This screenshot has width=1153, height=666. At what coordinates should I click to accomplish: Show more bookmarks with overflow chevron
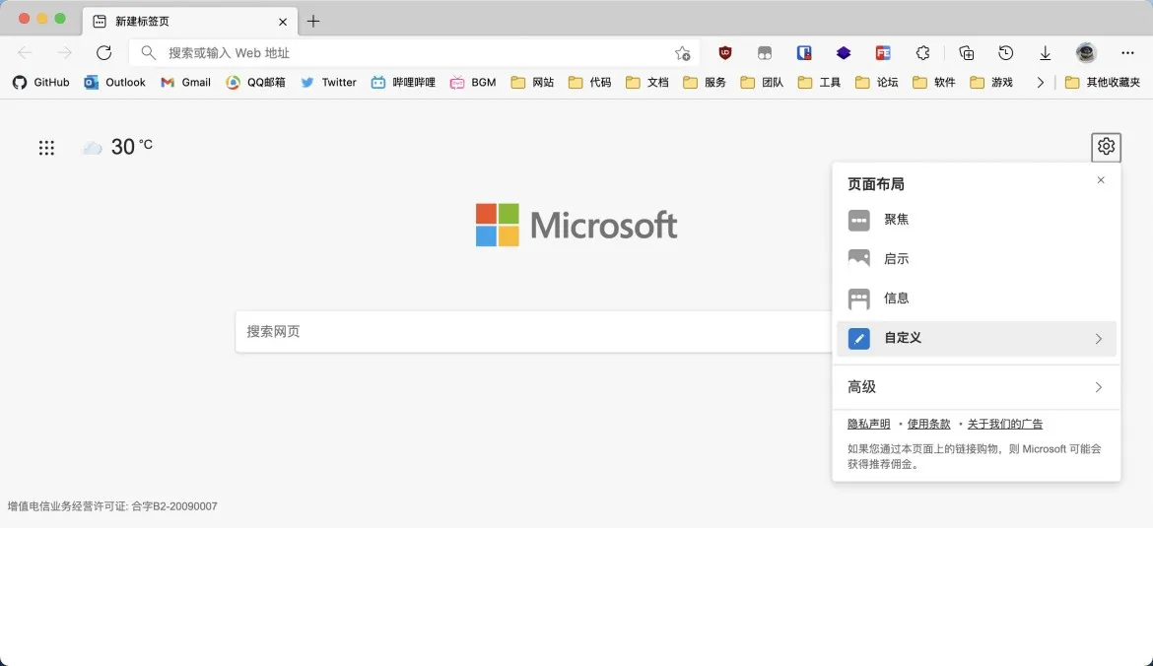click(x=1040, y=83)
